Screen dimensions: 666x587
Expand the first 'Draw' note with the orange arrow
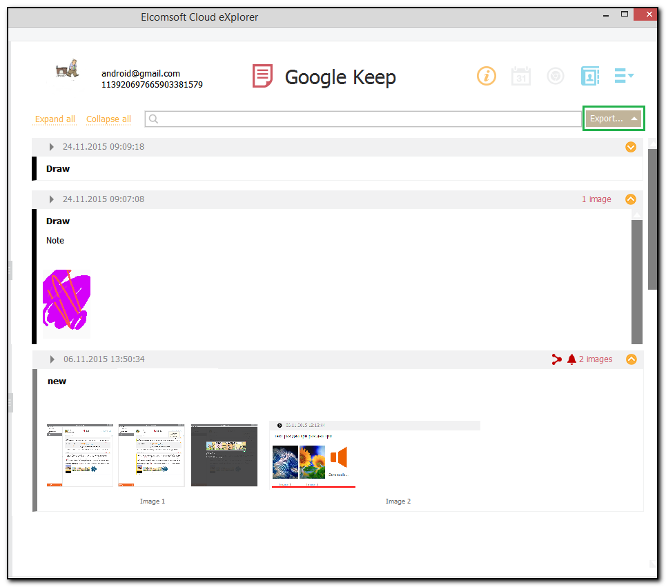pos(630,147)
